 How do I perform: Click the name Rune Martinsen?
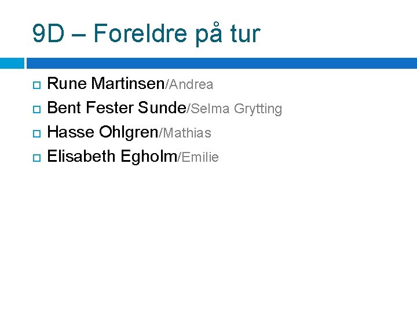click(106, 83)
